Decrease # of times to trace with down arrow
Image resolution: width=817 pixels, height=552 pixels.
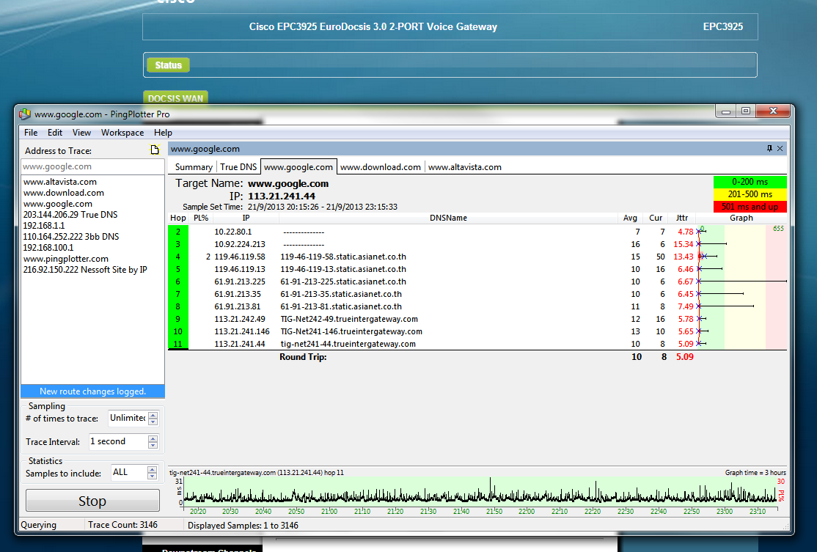tap(153, 422)
